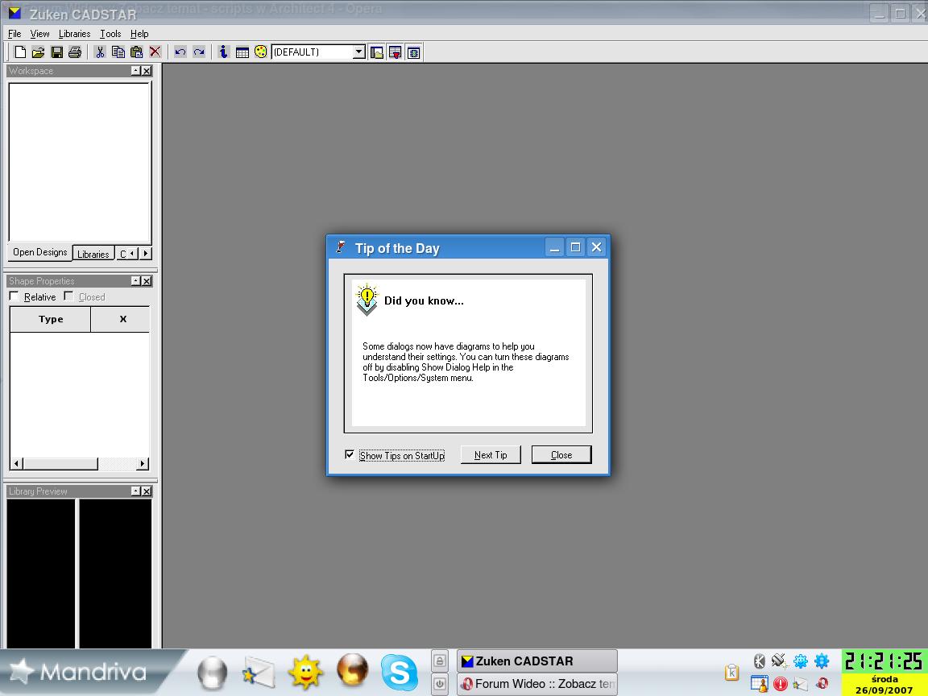Open the Colours palette icon
The height and width of the screenshot is (696, 928).
pos(260,52)
